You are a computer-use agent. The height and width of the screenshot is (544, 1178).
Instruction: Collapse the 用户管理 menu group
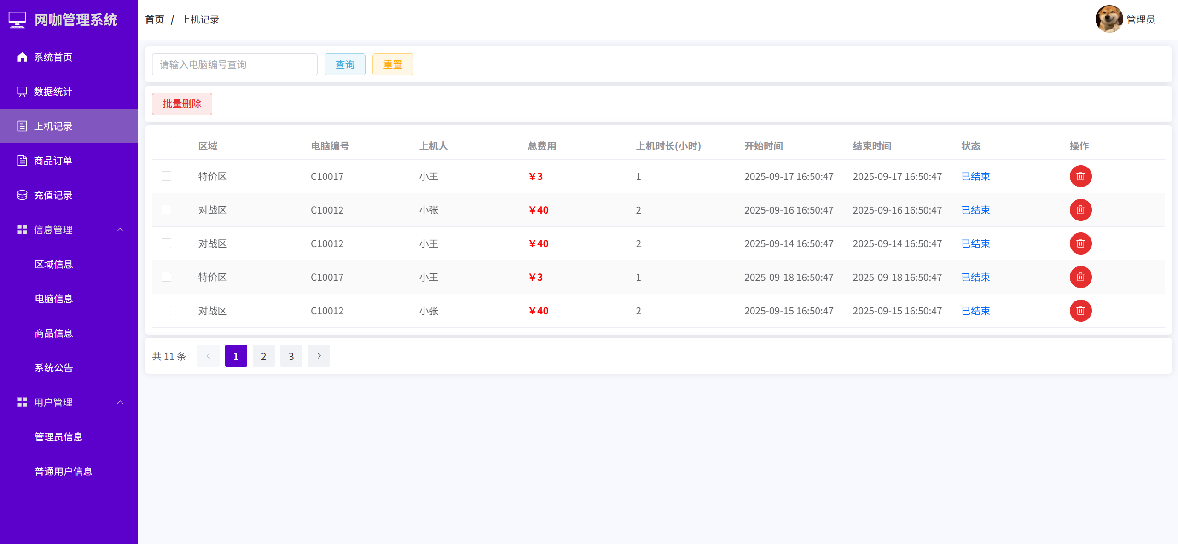(x=120, y=402)
